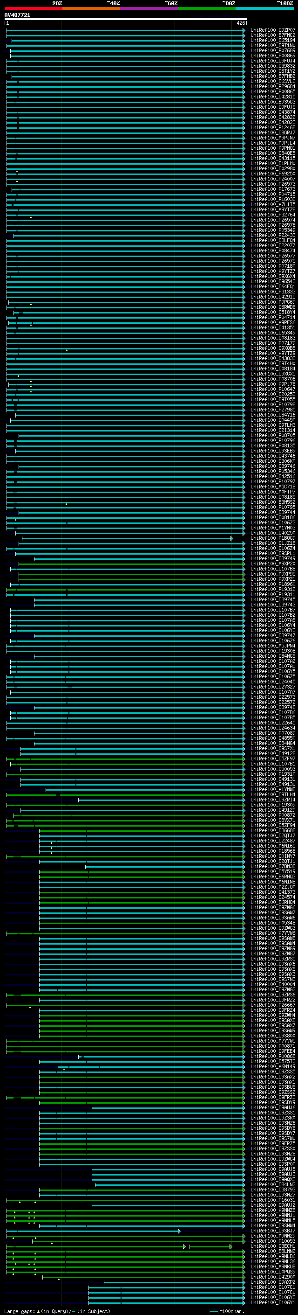Open hit UniRef100_P17673
This screenshot has height=1315, width=298.
pyautogui.click(x=273, y=189)
